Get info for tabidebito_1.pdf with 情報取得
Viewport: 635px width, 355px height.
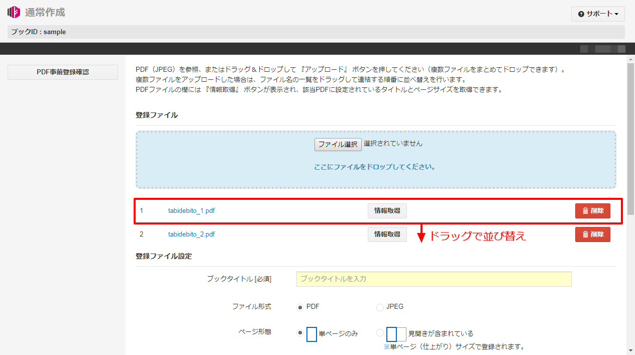[x=387, y=211]
